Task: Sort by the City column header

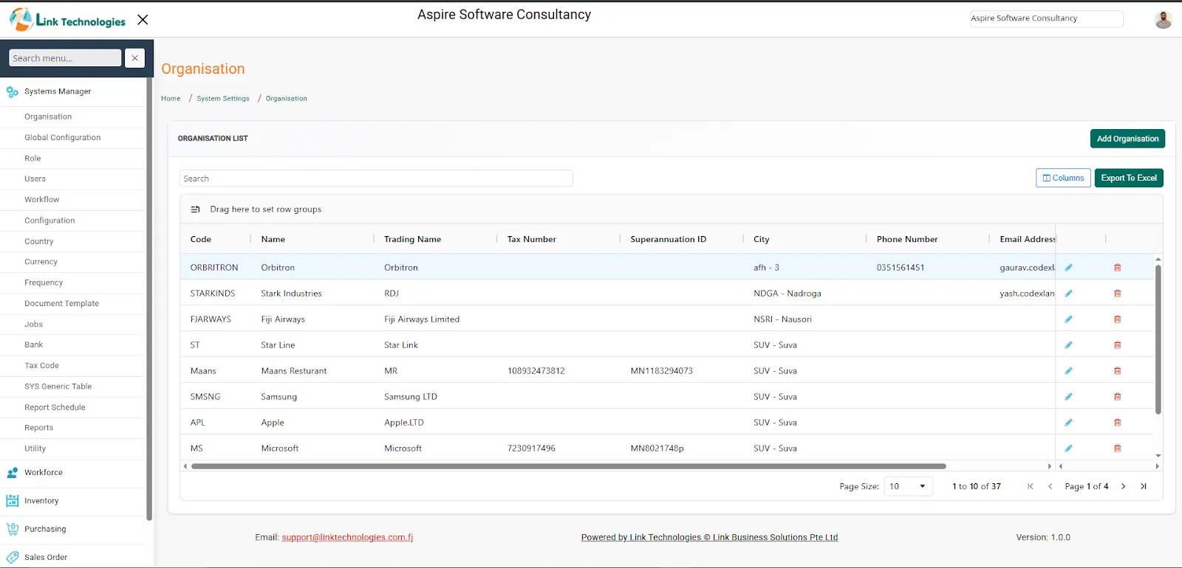Action: [761, 239]
